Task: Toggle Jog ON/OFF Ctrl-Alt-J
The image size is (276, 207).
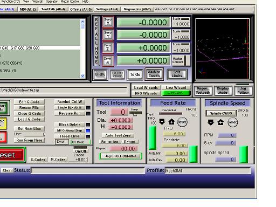Action: click(x=121, y=156)
